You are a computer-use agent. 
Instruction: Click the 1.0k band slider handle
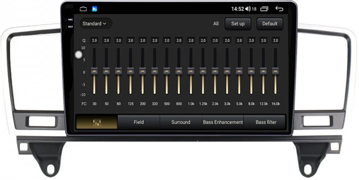tap(191, 71)
